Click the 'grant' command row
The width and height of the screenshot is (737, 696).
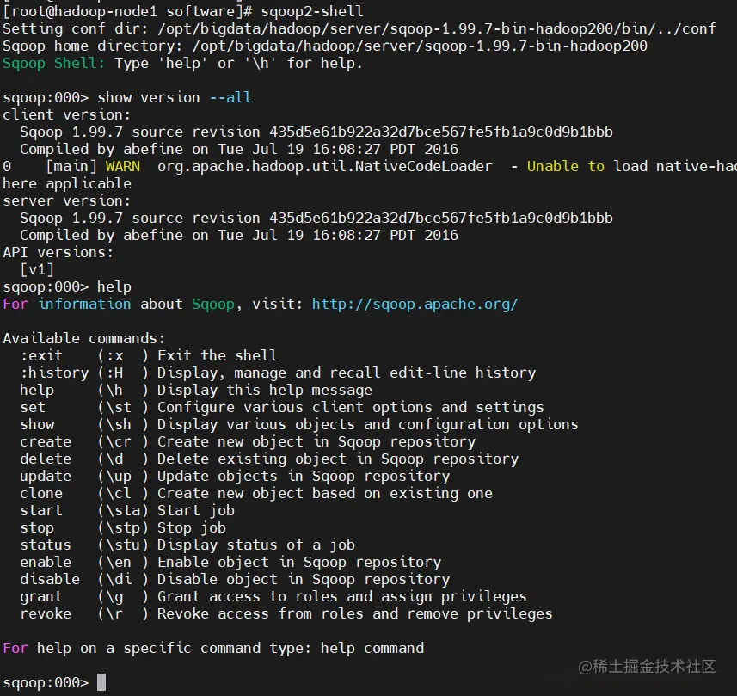pos(273,597)
